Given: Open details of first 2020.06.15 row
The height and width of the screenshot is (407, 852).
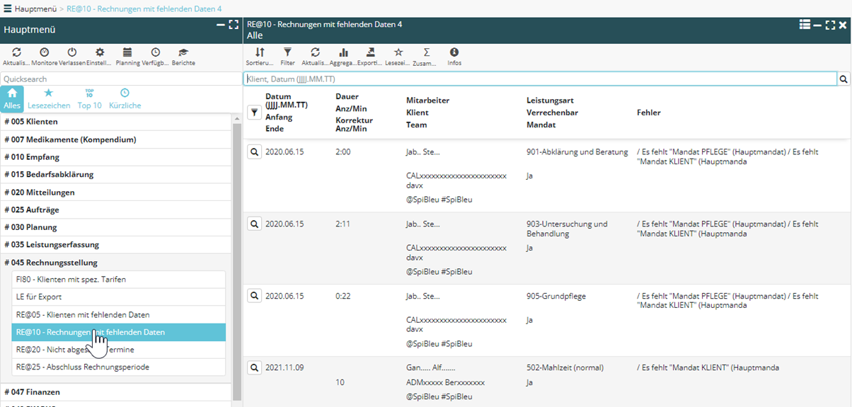Looking at the screenshot, I should point(255,151).
